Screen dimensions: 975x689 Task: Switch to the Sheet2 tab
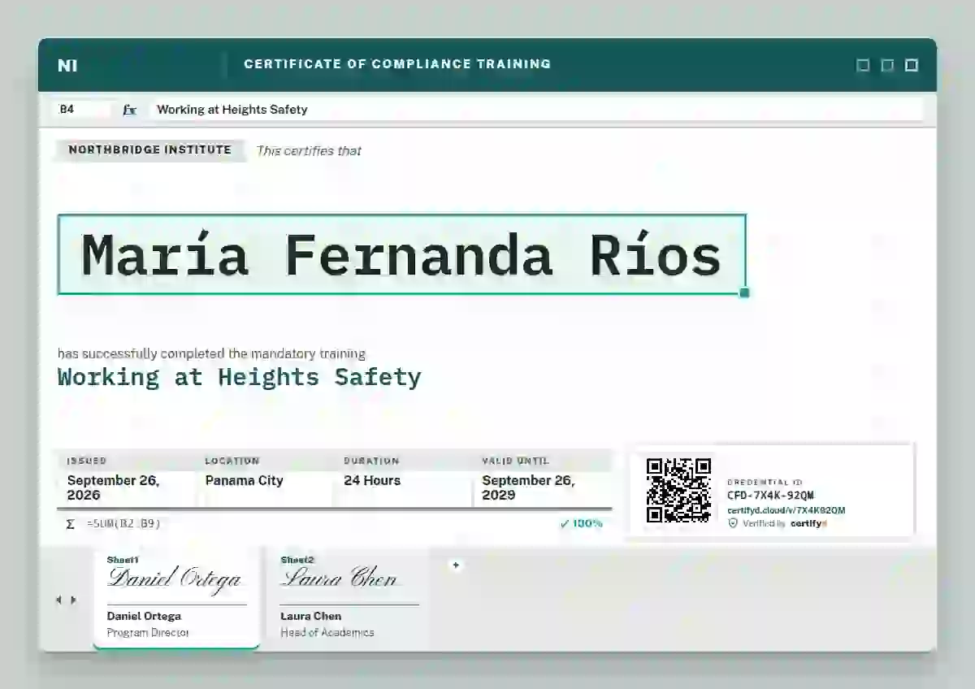click(349, 596)
